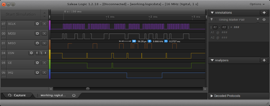The width and height of the screenshot is (270, 106).
Task: Remove the MISO channel with X button
Action: [44, 43]
